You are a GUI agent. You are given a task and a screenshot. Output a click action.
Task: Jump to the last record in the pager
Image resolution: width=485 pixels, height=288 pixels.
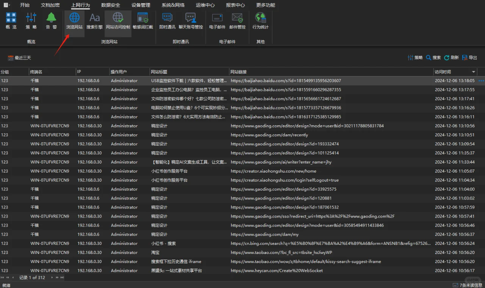(62, 277)
